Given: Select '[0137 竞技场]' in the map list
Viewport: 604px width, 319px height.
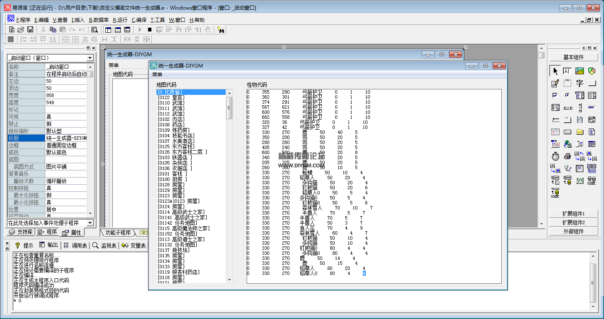Looking at the screenshot, I should (x=173, y=250).
